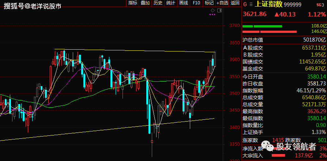Open the 指标 indicators menu
This screenshot has height=161, width=327.
coord(133,3)
